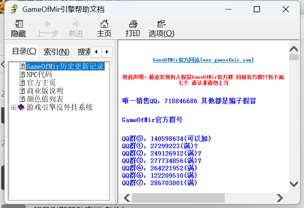This screenshot has height=208, width=304.
Task: Click the right tab-scroll arrow button
Action: click(107, 52)
